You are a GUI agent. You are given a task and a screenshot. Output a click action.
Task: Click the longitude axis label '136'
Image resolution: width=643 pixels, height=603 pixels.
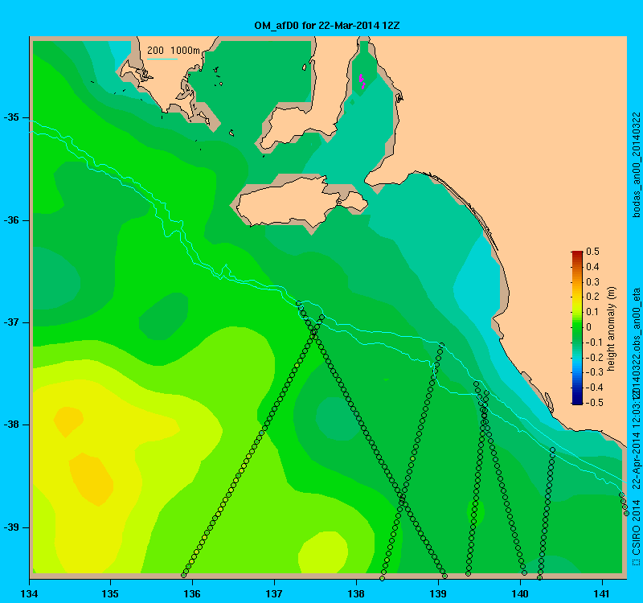pos(192,593)
